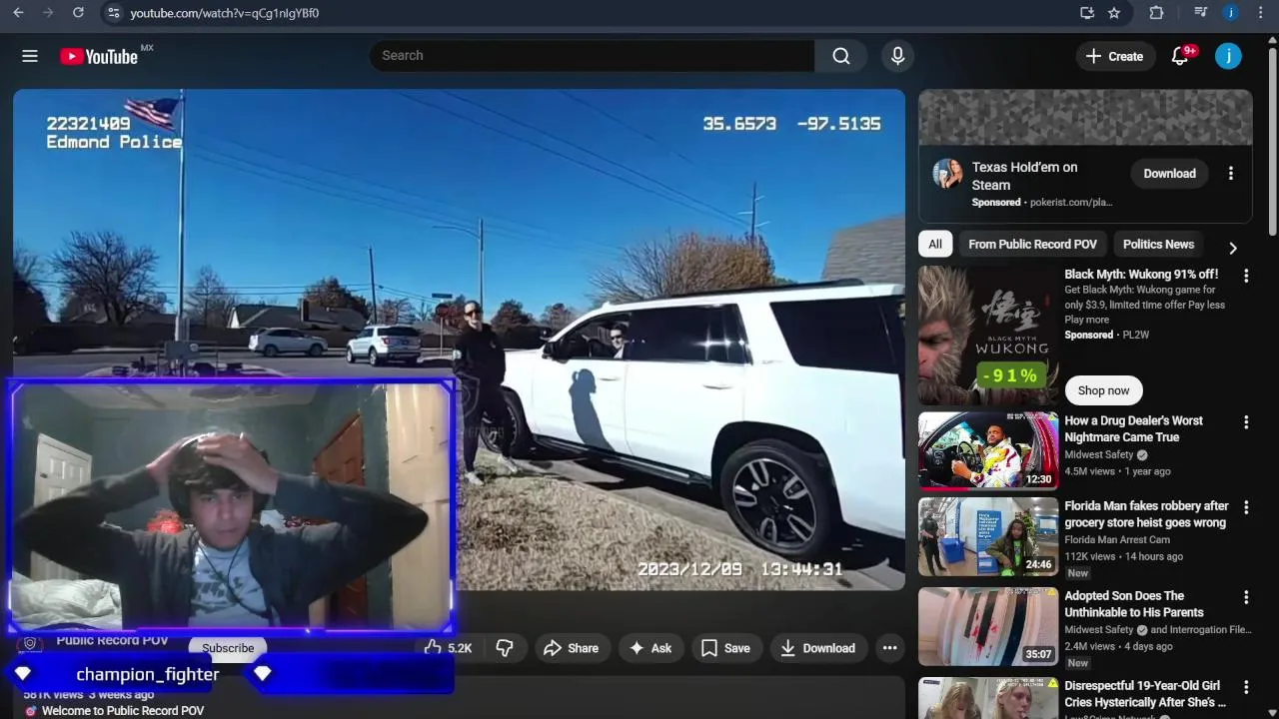Open the Create button
Viewport: 1279px width, 719px height.
point(1115,56)
